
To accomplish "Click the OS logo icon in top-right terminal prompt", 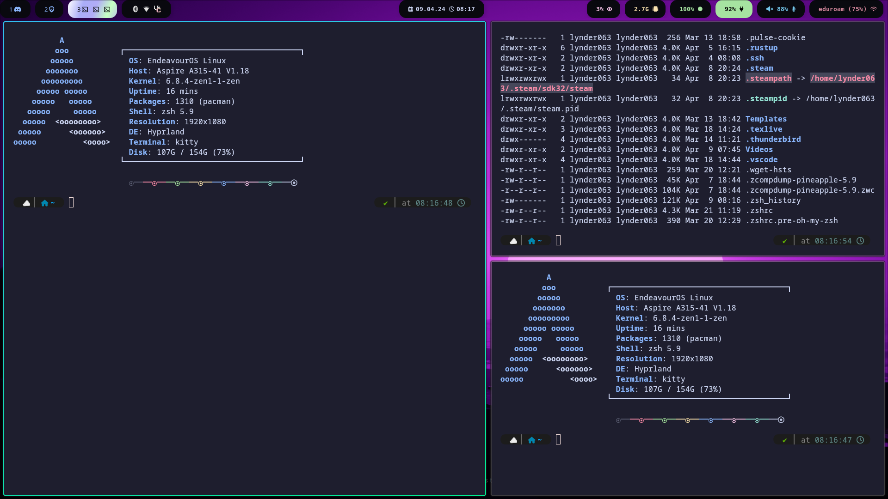I will click(x=513, y=241).
